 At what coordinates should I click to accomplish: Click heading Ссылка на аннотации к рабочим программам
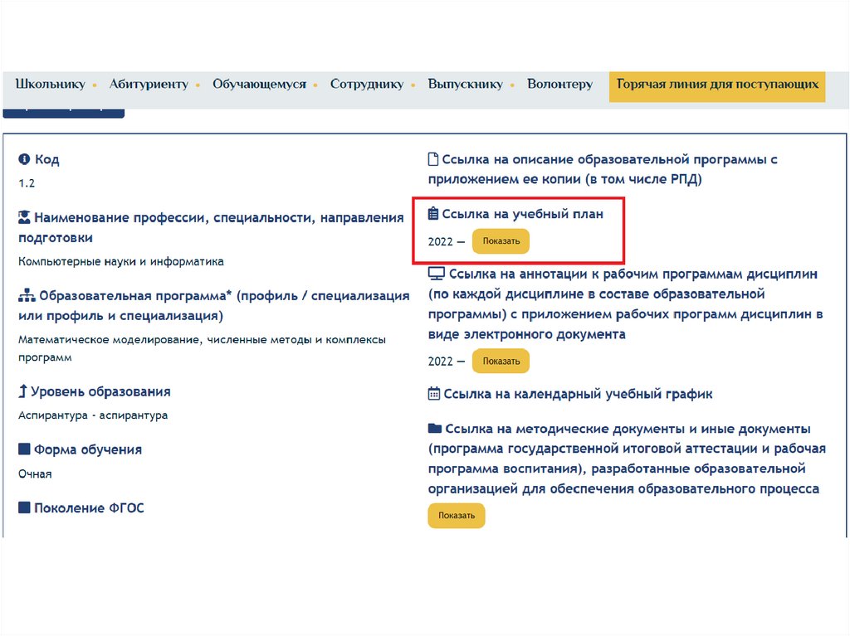[626, 304]
